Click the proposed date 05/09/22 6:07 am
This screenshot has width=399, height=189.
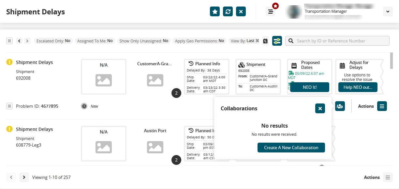pos(306,76)
